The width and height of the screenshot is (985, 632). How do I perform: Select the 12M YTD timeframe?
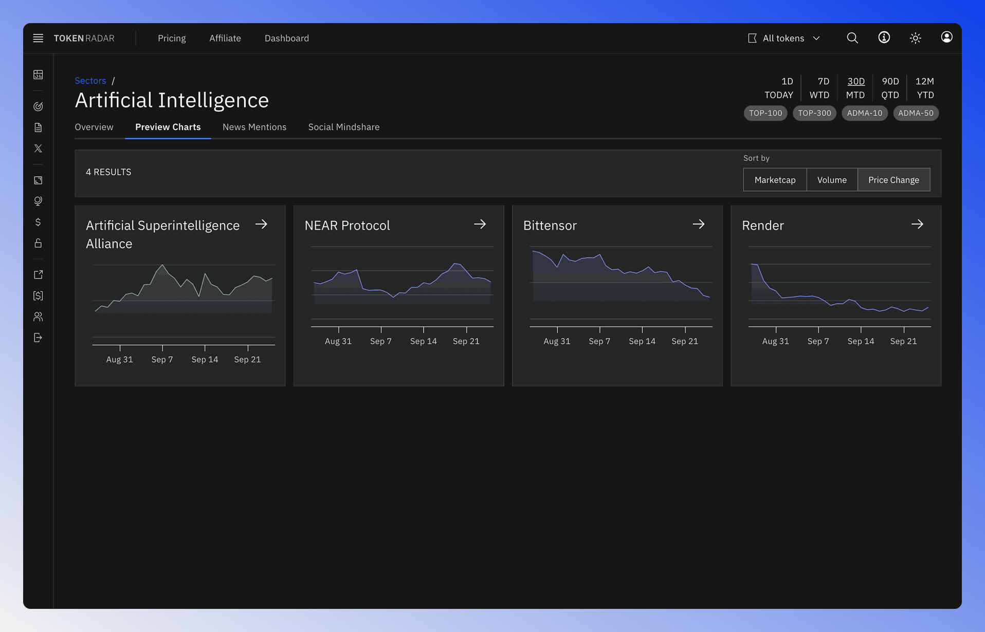tap(925, 88)
